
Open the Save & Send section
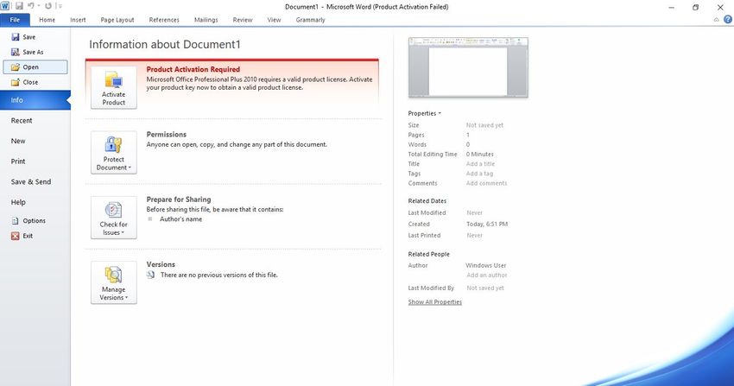coord(30,182)
